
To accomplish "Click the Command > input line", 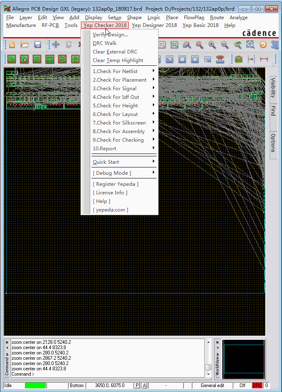I will pos(107,374).
